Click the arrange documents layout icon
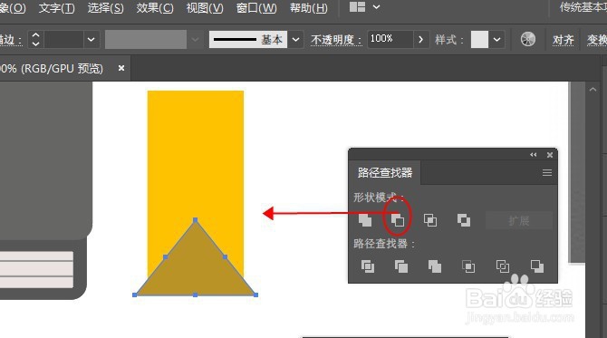Image resolution: width=607 pixels, height=338 pixels. pos(357,7)
